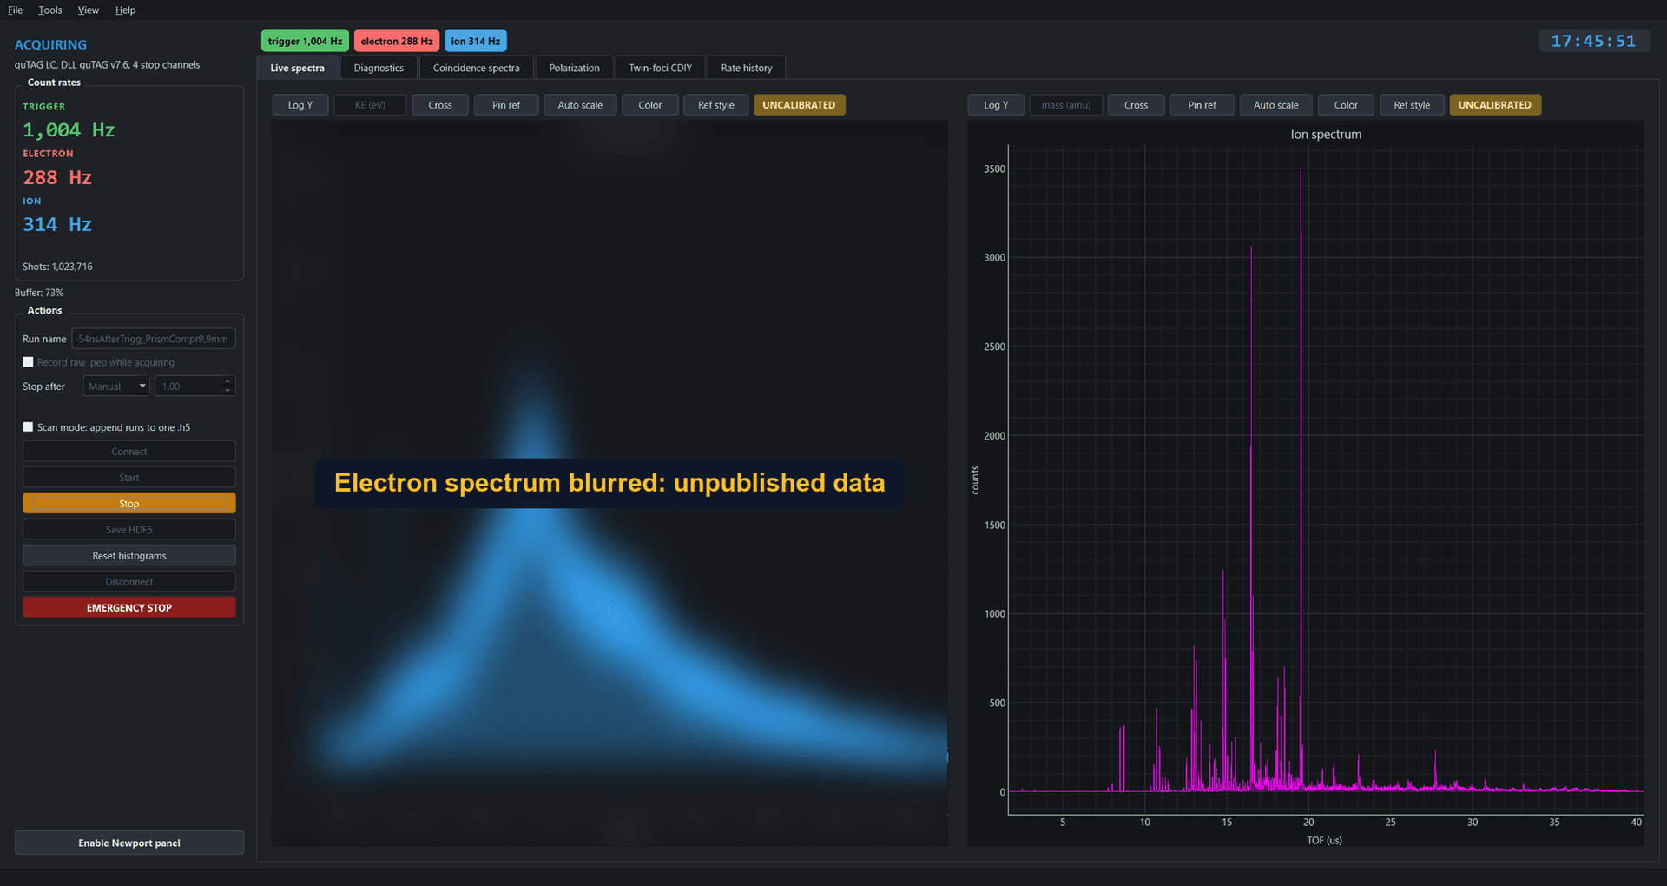
Task: Click the Shots: 1,023,716 text
Action: point(57,267)
